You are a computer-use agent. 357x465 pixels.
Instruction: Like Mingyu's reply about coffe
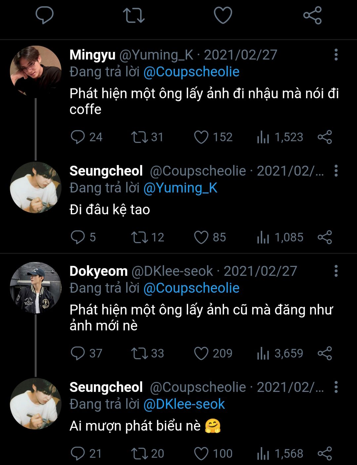coord(201,137)
